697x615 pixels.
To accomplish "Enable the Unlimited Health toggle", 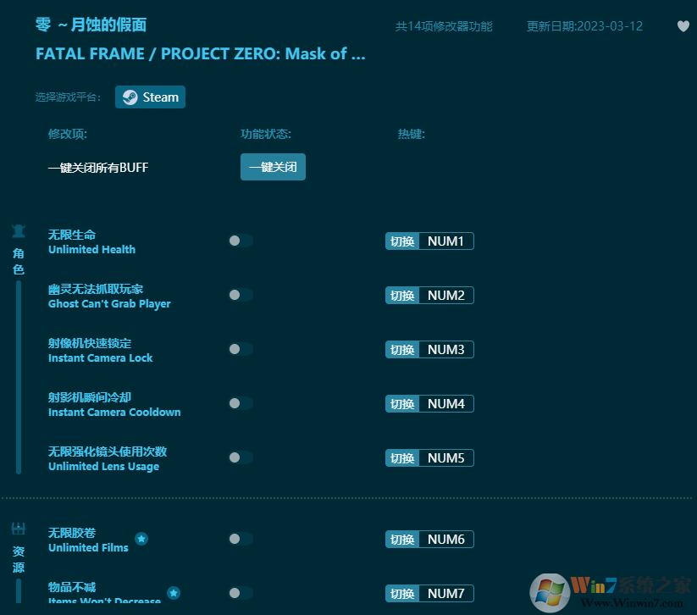I will pyautogui.click(x=240, y=241).
